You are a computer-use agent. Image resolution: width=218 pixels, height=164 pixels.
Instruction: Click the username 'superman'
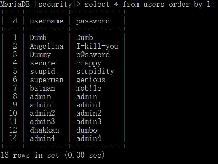tap(47, 80)
